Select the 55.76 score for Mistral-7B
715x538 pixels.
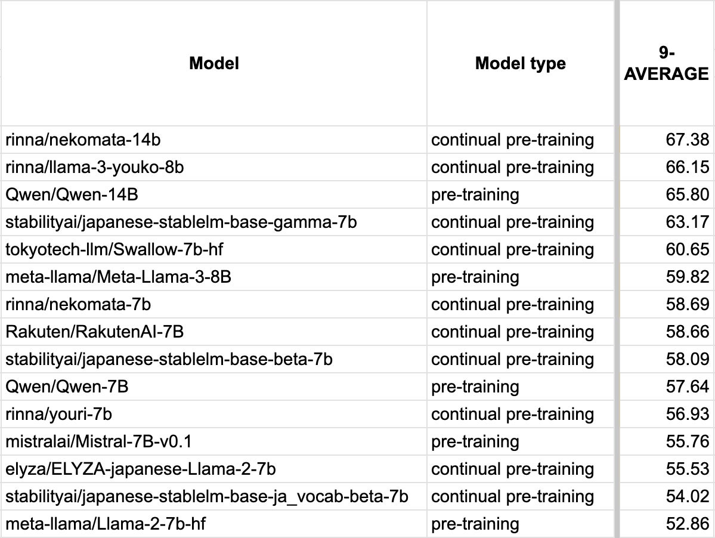pos(687,442)
